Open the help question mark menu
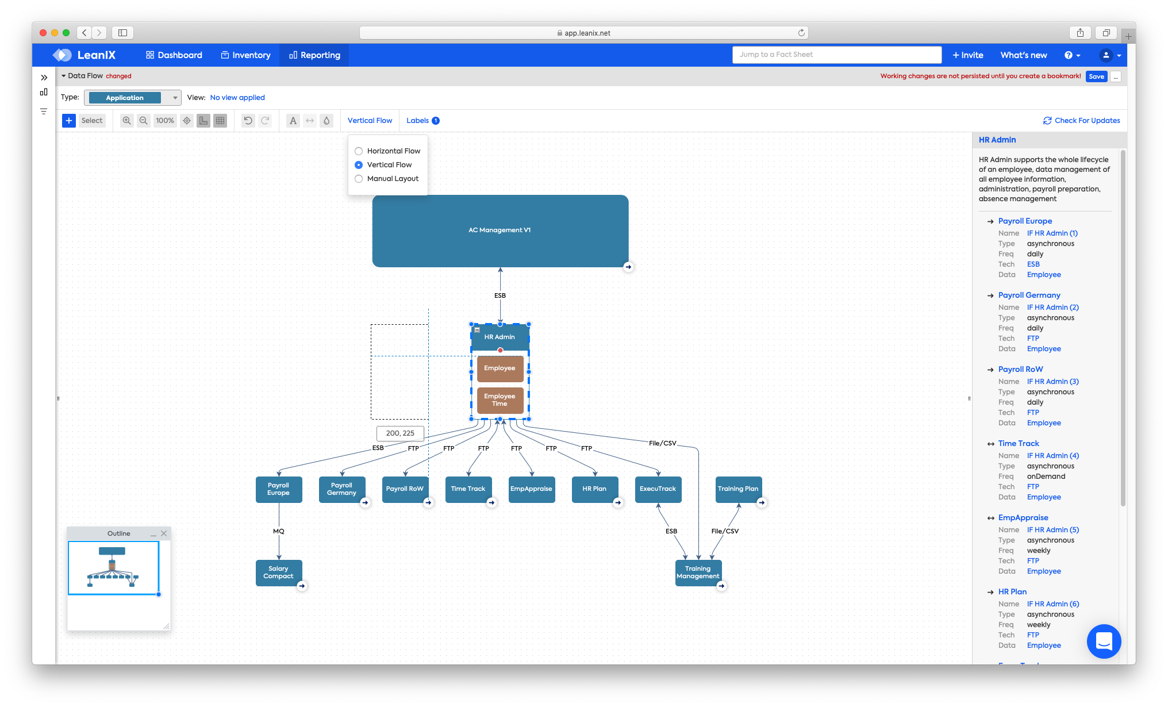This screenshot has width=1168, height=707. coord(1072,55)
